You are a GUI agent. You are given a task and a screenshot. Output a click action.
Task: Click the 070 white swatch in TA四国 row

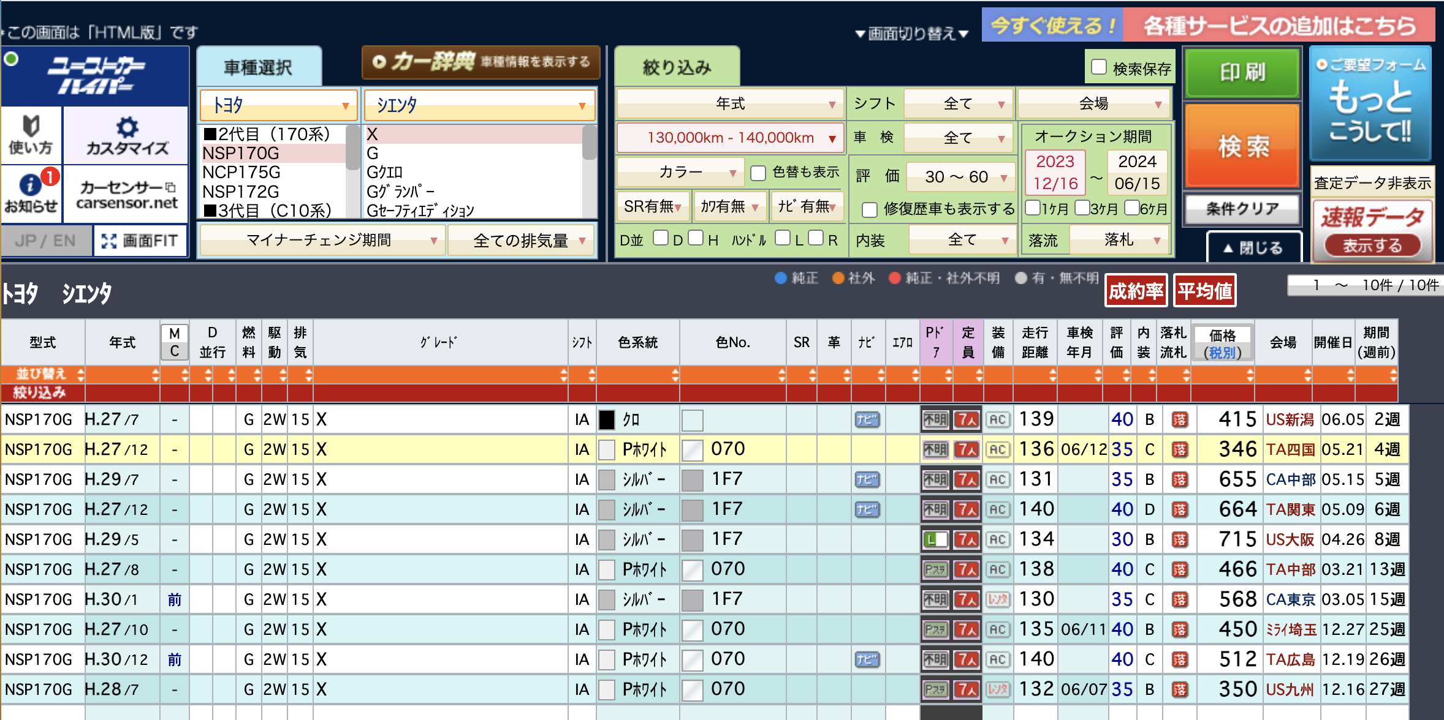(x=693, y=450)
